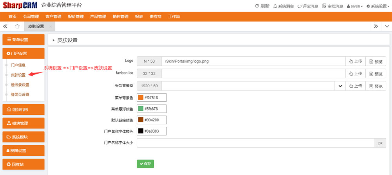The image size is (392, 175).
Task: Click the refresh icon in top bar
Action: pyautogui.click(x=257, y=6)
